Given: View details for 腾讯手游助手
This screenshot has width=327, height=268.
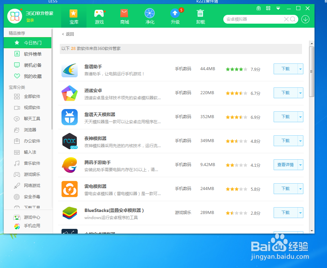Looking at the screenshot, I should [285, 165].
